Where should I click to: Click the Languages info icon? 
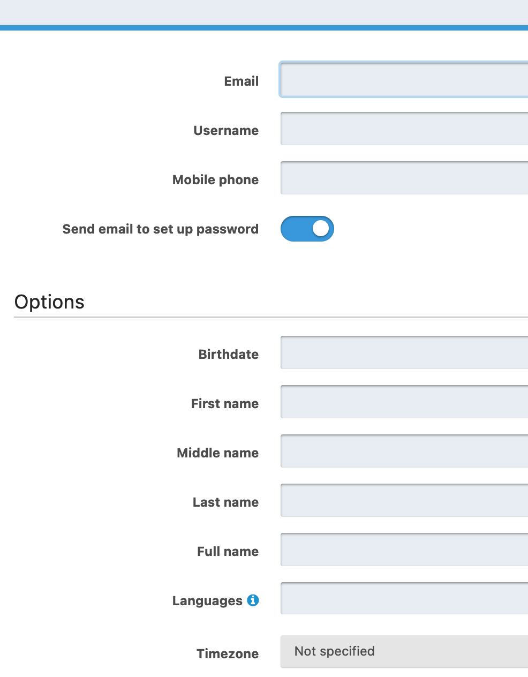(252, 600)
